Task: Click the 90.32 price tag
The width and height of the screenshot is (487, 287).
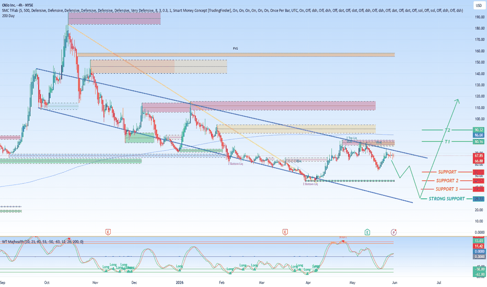Action: [479, 130]
